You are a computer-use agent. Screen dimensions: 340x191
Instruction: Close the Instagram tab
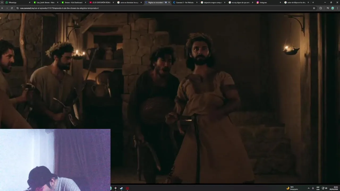pos(280,2)
